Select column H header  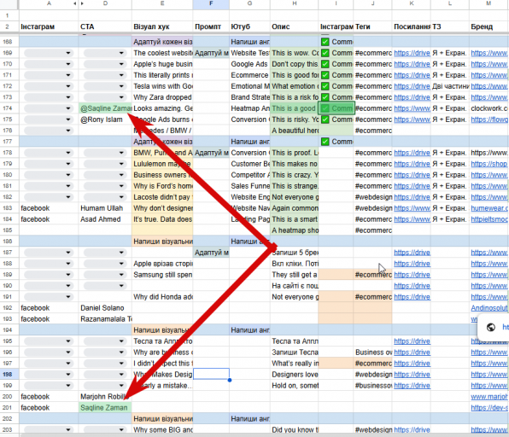(x=294, y=3)
